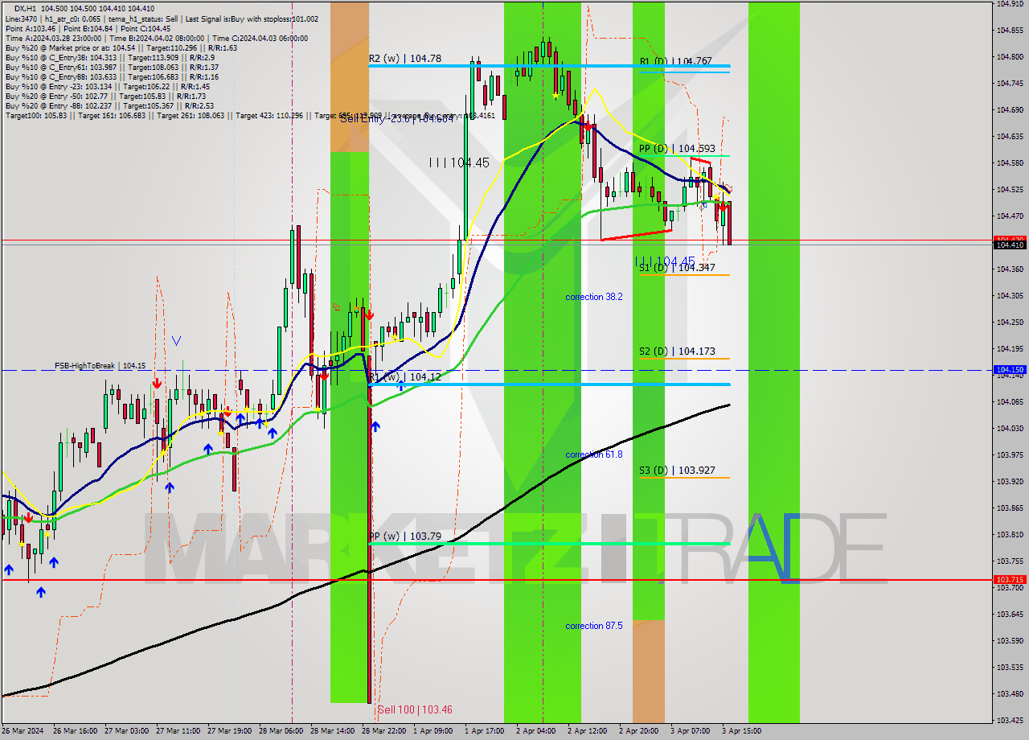Select the 28 Mar 22:00 time axis label

383,731
